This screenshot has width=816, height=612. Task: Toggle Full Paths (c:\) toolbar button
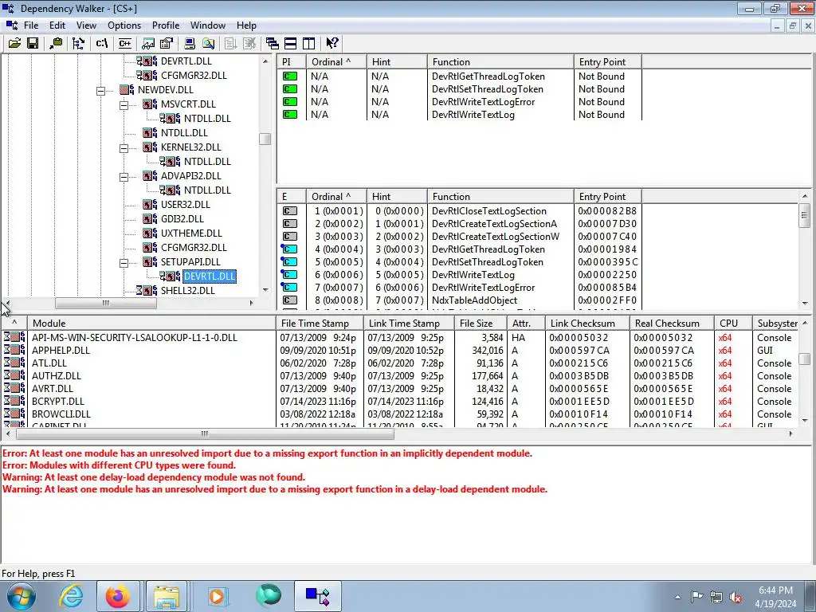[x=101, y=43]
